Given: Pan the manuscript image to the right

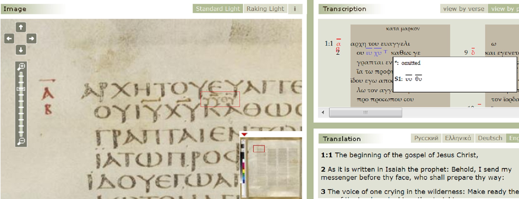Looking at the screenshot, I should tap(32, 38).
